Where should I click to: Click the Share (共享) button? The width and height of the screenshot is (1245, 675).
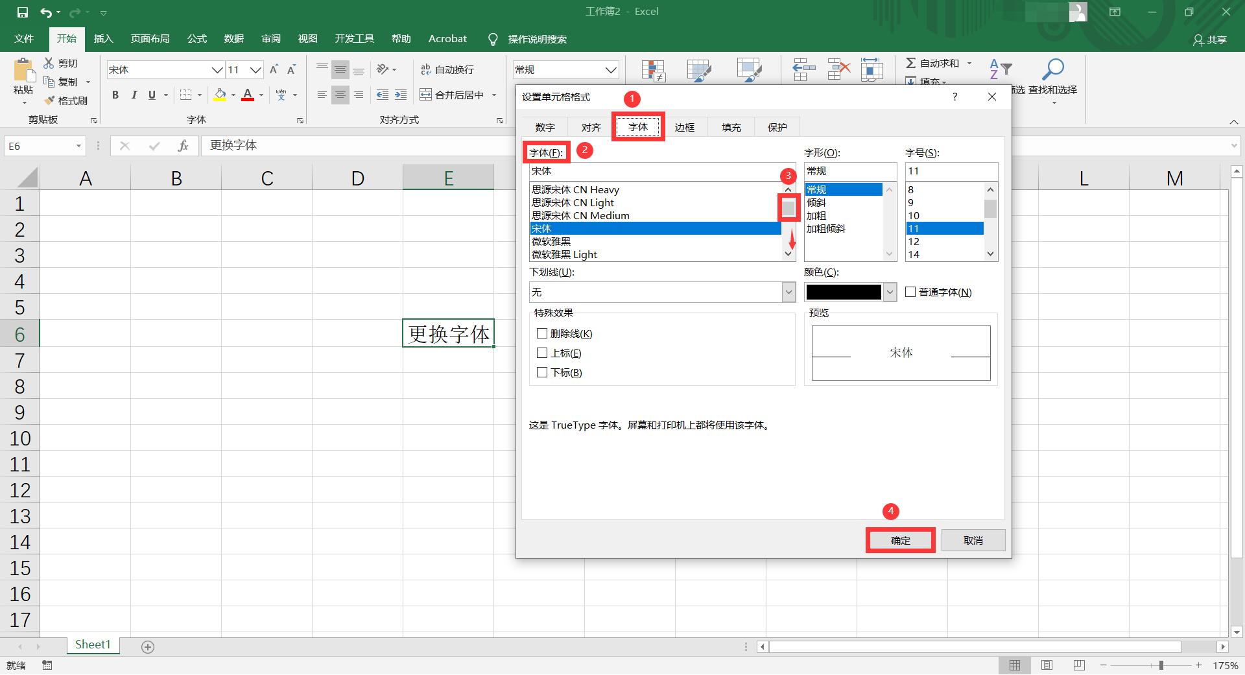click(x=1210, y=40)
